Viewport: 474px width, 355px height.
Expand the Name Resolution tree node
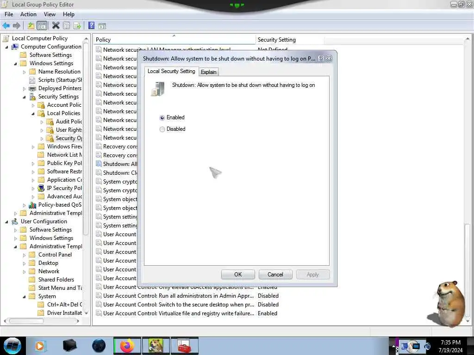tap(24, 72)
